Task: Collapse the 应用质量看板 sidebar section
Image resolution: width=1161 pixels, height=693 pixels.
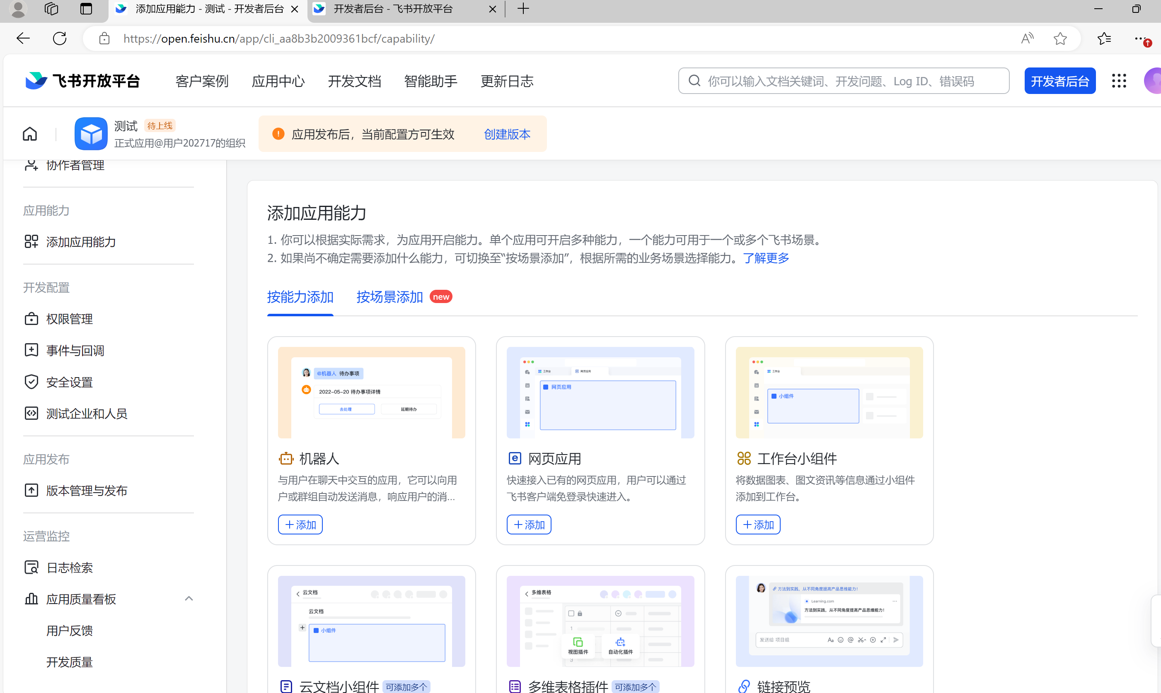Action: (x=189, y=599)
